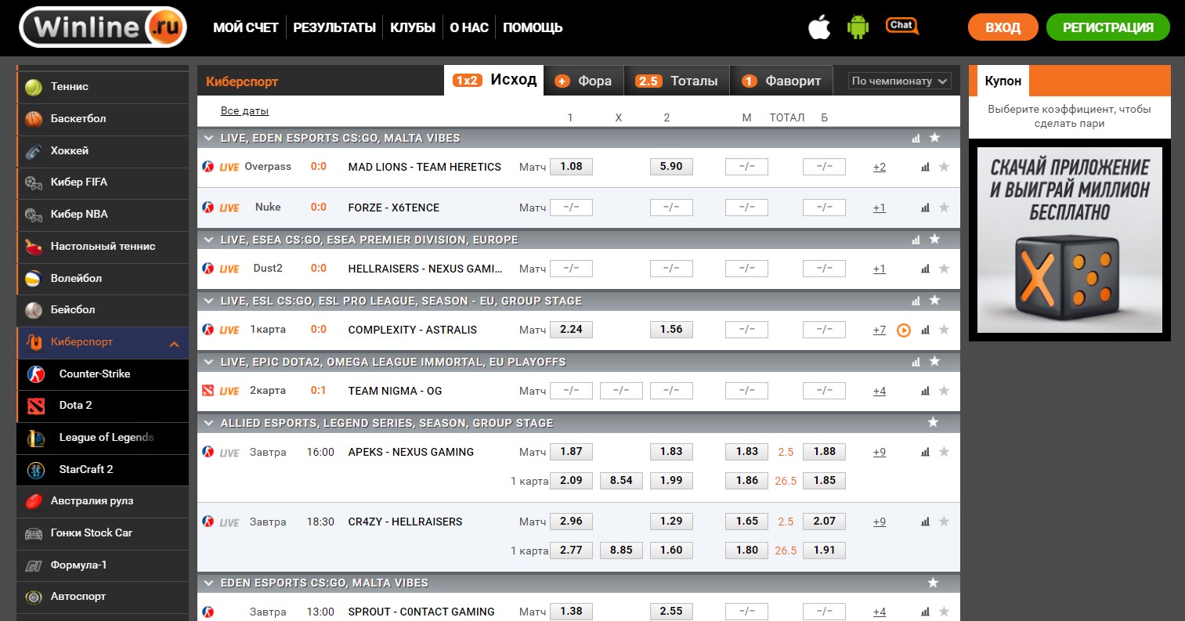Screen dimensions: 1185x621
Task: Select the Formula-1 icon in sidebar
Action: point(34,565)
